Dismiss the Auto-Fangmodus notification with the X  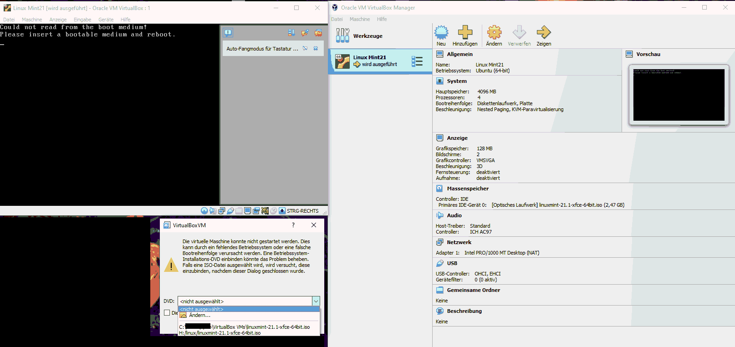coord(316,48)
